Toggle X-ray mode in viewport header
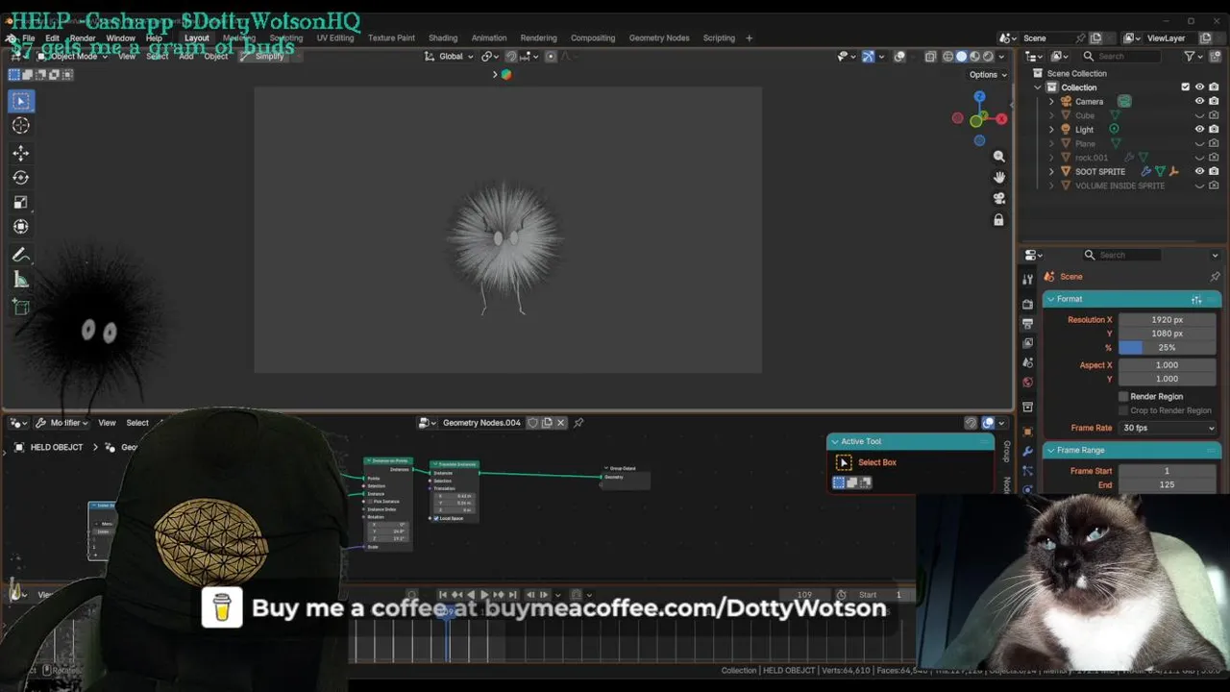This screenshot has height=692, width=1230. tap(930, 57)
